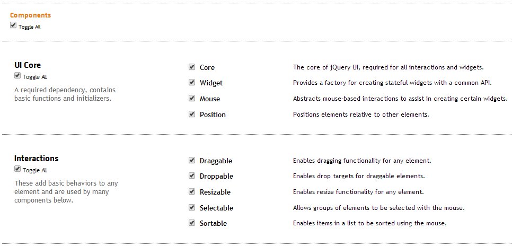Viewport: 512px width, 246px height.
Task: Click the Draggable label text
Action: (x=216, y=161)
